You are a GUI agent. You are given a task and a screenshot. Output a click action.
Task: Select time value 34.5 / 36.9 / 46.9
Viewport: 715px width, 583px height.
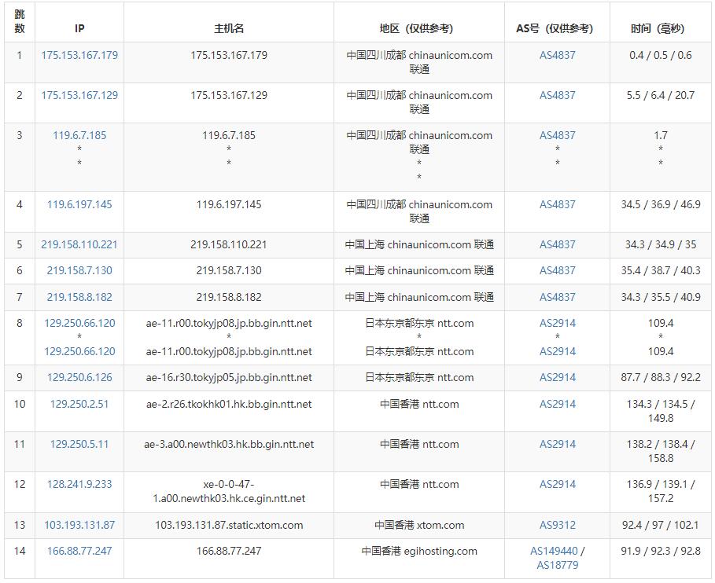coord(660,204)
